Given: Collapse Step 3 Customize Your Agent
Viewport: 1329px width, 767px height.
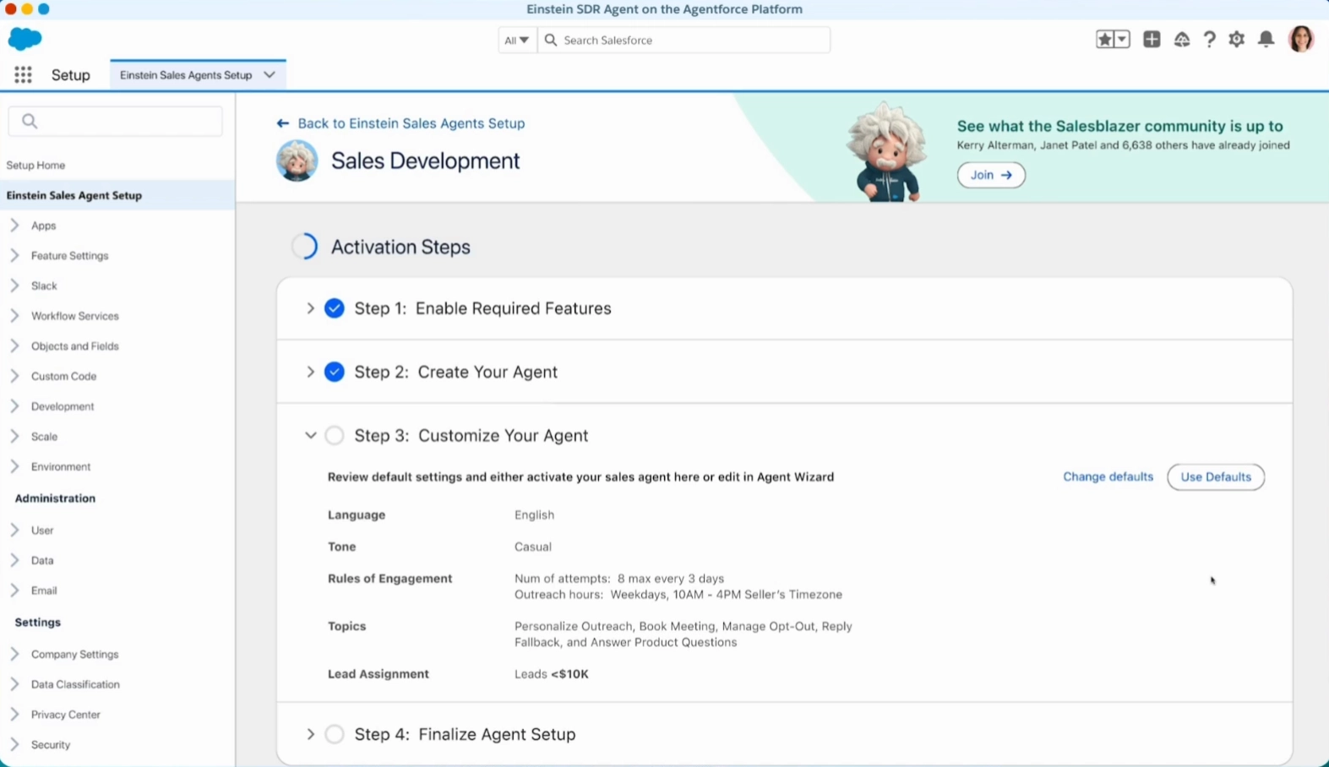Looking at the screenshot, I should click(x=310, y=435).
